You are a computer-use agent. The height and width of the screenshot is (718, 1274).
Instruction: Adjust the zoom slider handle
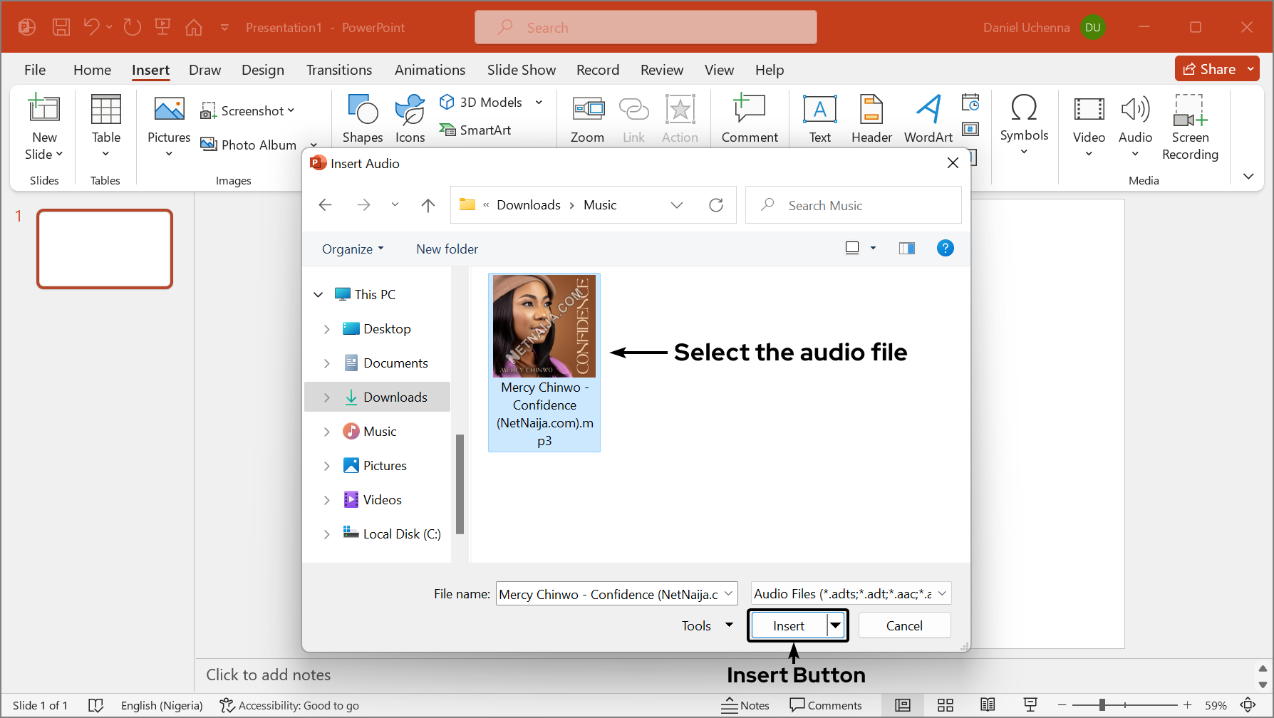click(x=1102, y=705)
